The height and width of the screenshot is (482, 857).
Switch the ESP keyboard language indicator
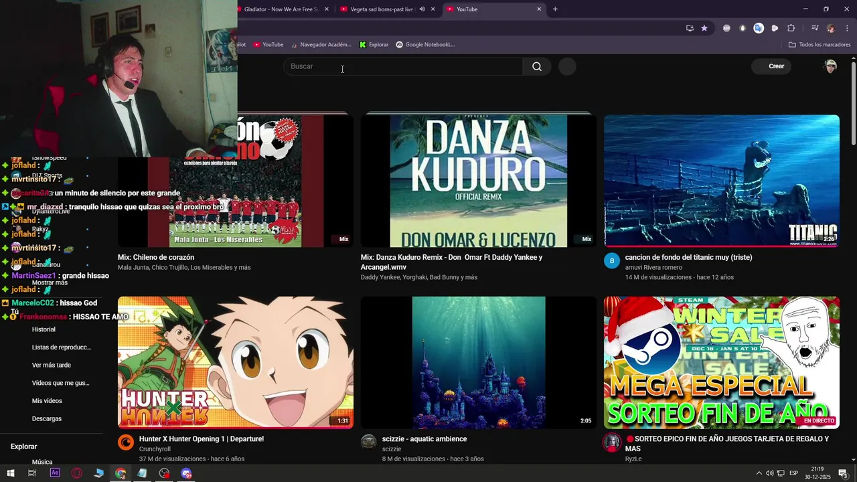[793, 473]
